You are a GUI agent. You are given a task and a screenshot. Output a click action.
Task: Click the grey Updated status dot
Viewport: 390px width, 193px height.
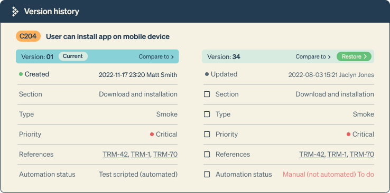point(207,74)
